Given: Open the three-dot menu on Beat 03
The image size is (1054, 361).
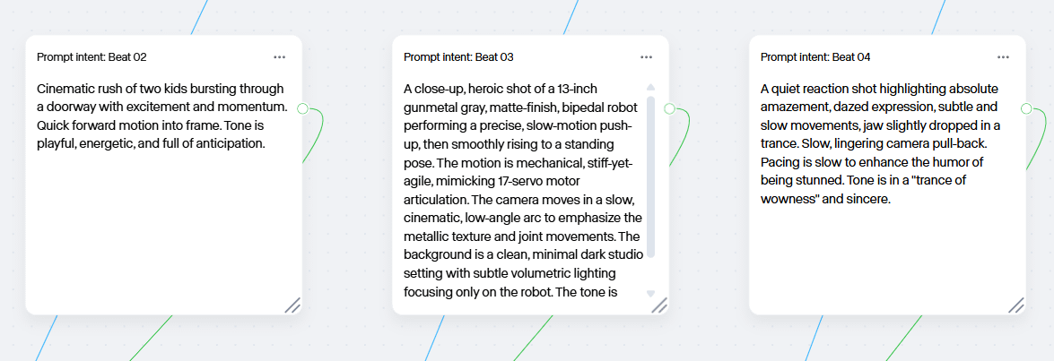Looking at the screenshot, I should tap(647, 57).
